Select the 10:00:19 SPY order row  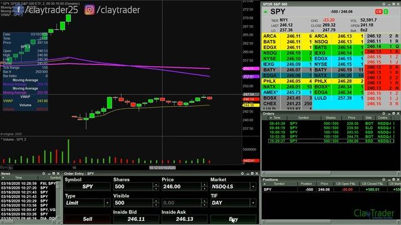331,132
